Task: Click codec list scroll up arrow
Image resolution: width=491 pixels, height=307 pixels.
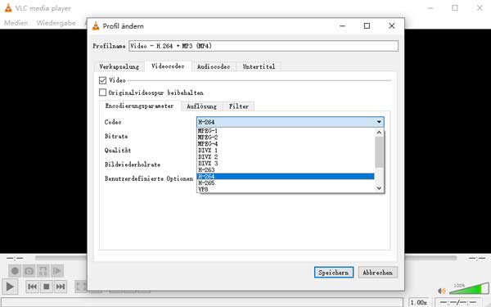Action: coord(379,132)
